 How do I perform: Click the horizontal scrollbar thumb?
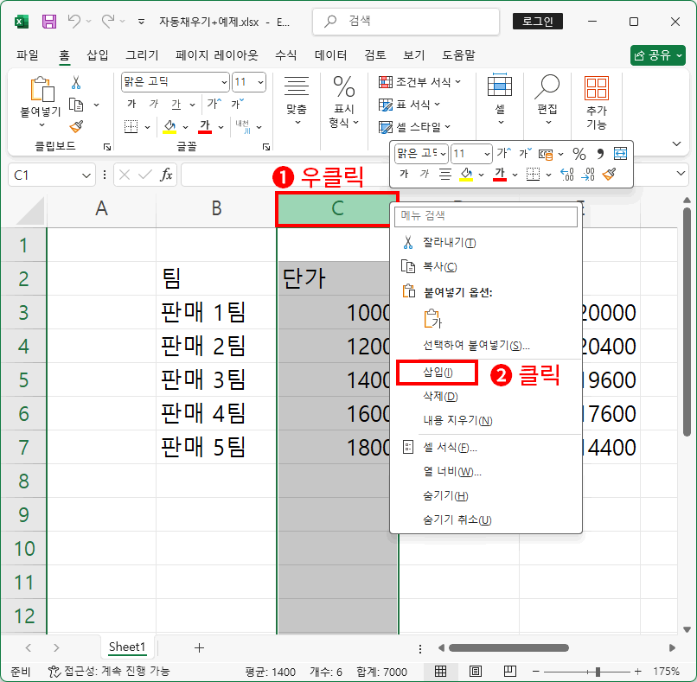[508, 647]
